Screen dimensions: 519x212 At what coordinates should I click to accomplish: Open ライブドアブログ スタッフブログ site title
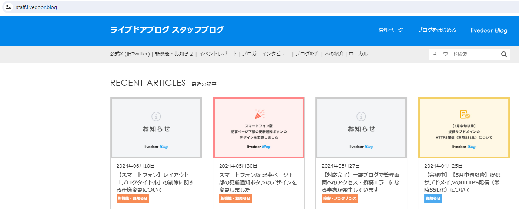pos(167,30)
